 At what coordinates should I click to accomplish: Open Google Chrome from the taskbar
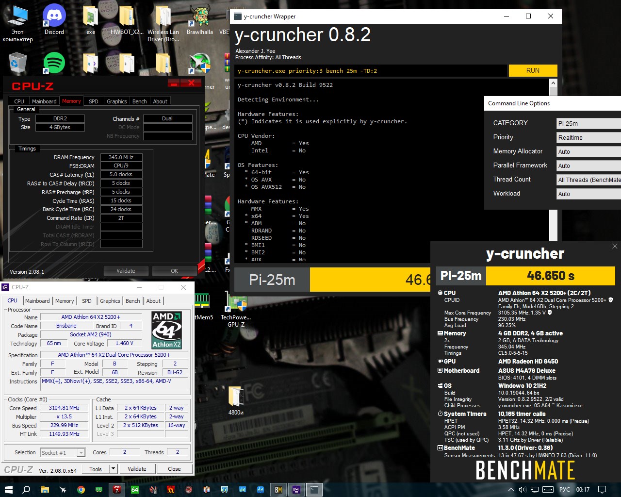(81, 489)
